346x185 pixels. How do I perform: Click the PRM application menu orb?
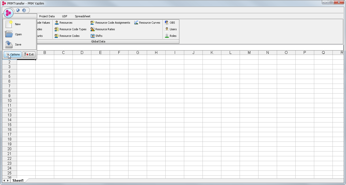click(8, 12)
